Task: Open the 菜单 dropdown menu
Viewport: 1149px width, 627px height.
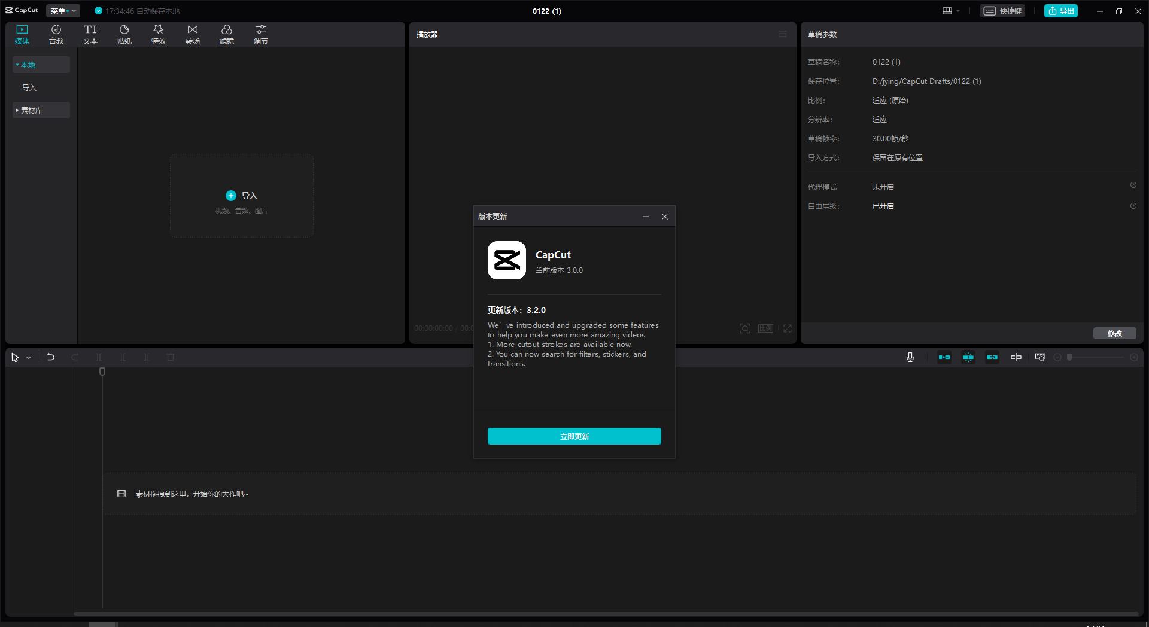Action: pyautogui.click(x=63, y=11)
